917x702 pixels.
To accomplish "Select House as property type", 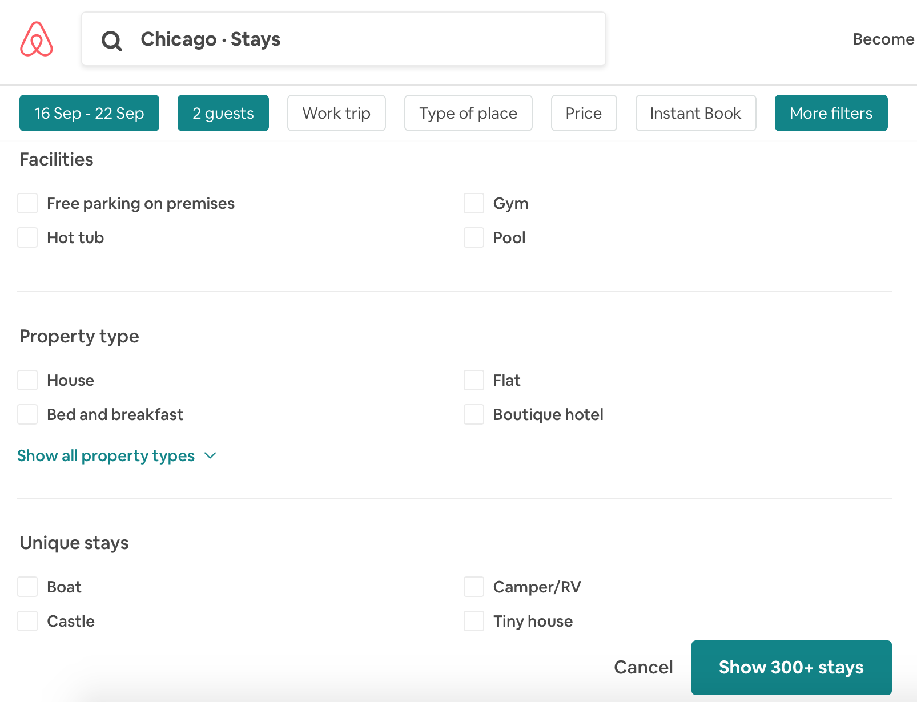I will click(27, 380).
